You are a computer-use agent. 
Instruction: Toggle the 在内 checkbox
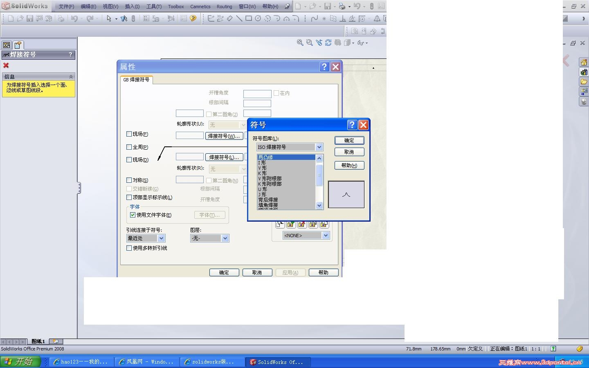(276, 93)
